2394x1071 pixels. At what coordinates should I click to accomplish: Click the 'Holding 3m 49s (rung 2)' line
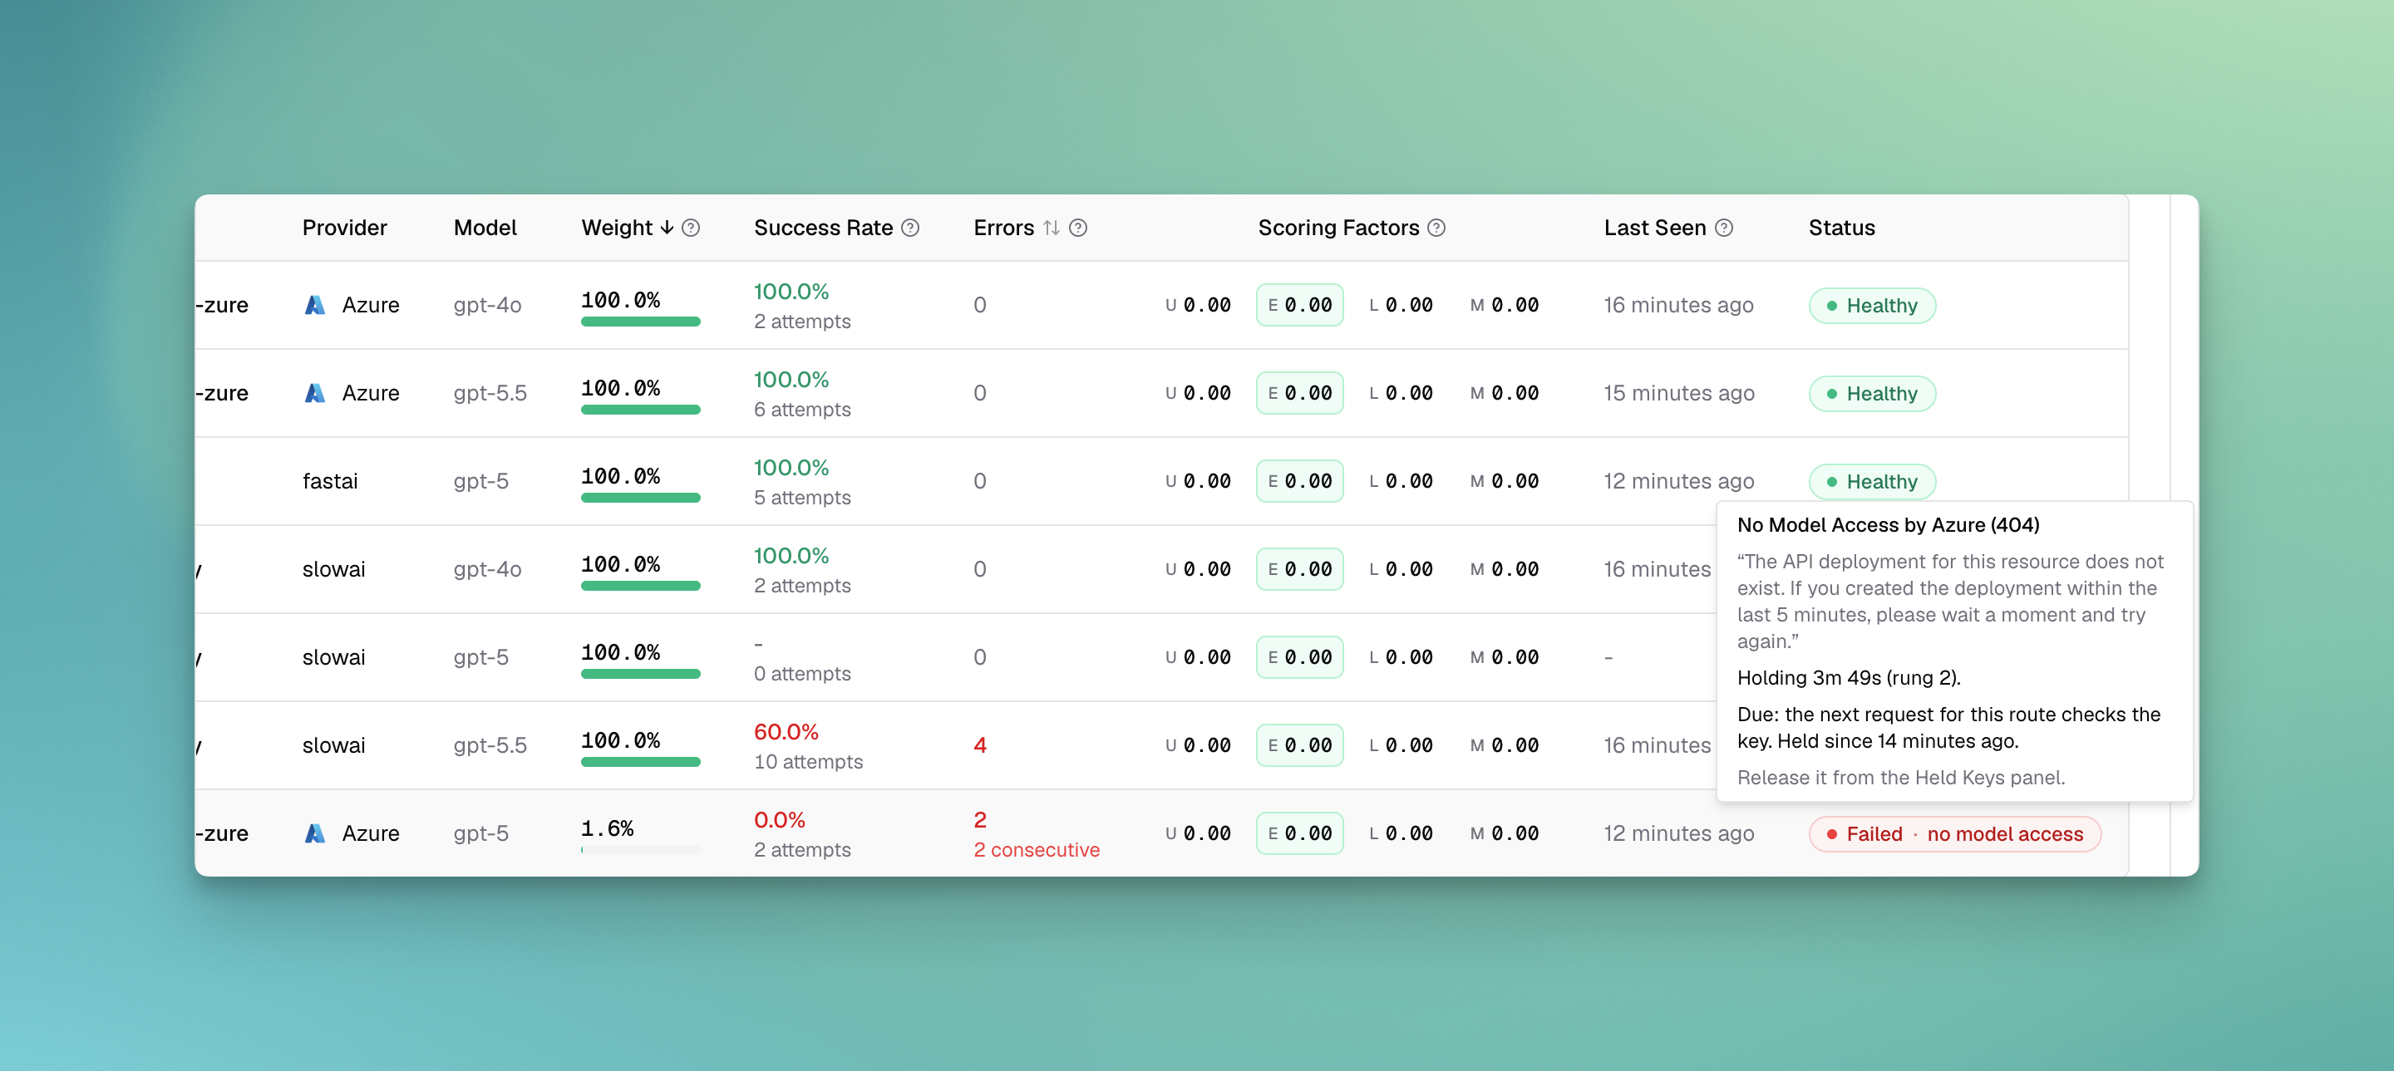point(1849,678)
